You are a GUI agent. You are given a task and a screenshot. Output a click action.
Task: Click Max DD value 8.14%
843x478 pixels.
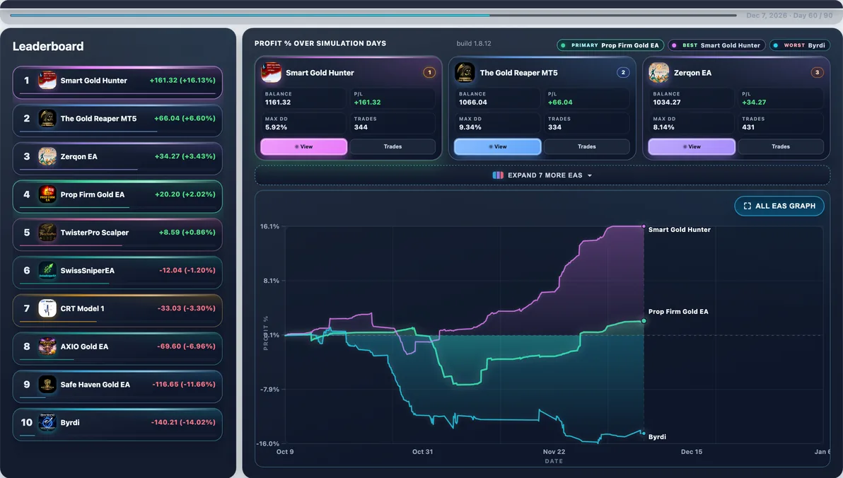click(x=663, y=127)
